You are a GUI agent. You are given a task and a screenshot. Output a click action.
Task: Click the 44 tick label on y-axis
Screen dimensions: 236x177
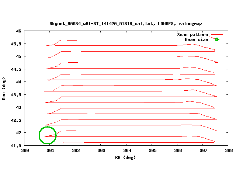pyautogui.click(x=18, y=82)
